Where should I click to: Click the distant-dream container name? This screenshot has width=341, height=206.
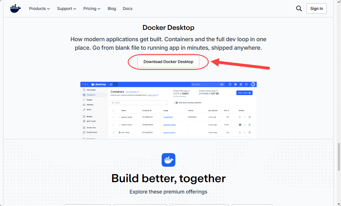tap(126, 125)
